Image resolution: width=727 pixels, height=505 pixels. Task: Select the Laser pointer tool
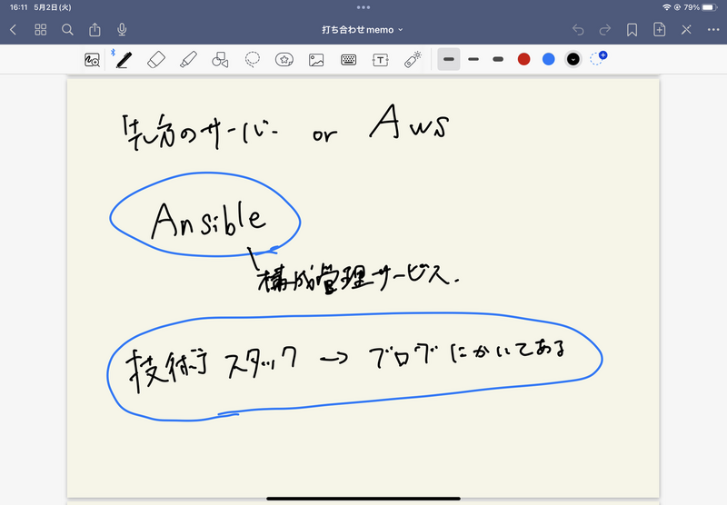tap(413, 60)
